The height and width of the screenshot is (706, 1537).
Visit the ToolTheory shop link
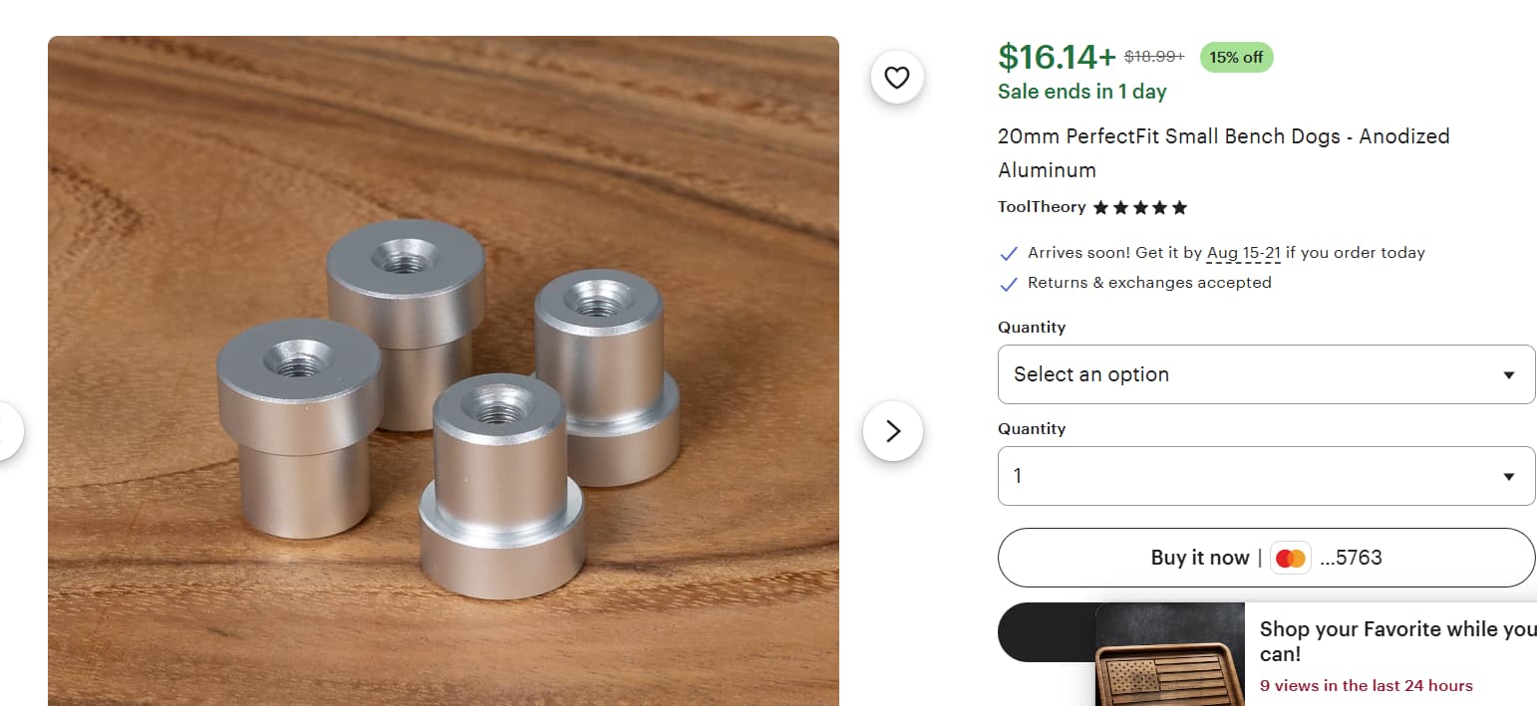click(x=1042, y=207)
